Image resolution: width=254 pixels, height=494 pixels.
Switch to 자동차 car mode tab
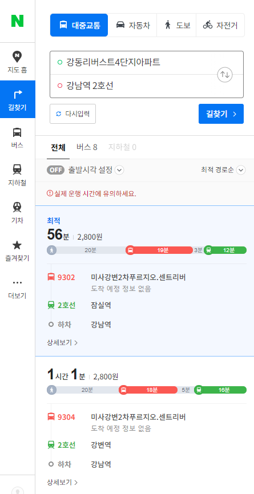(x=132, y=25)
